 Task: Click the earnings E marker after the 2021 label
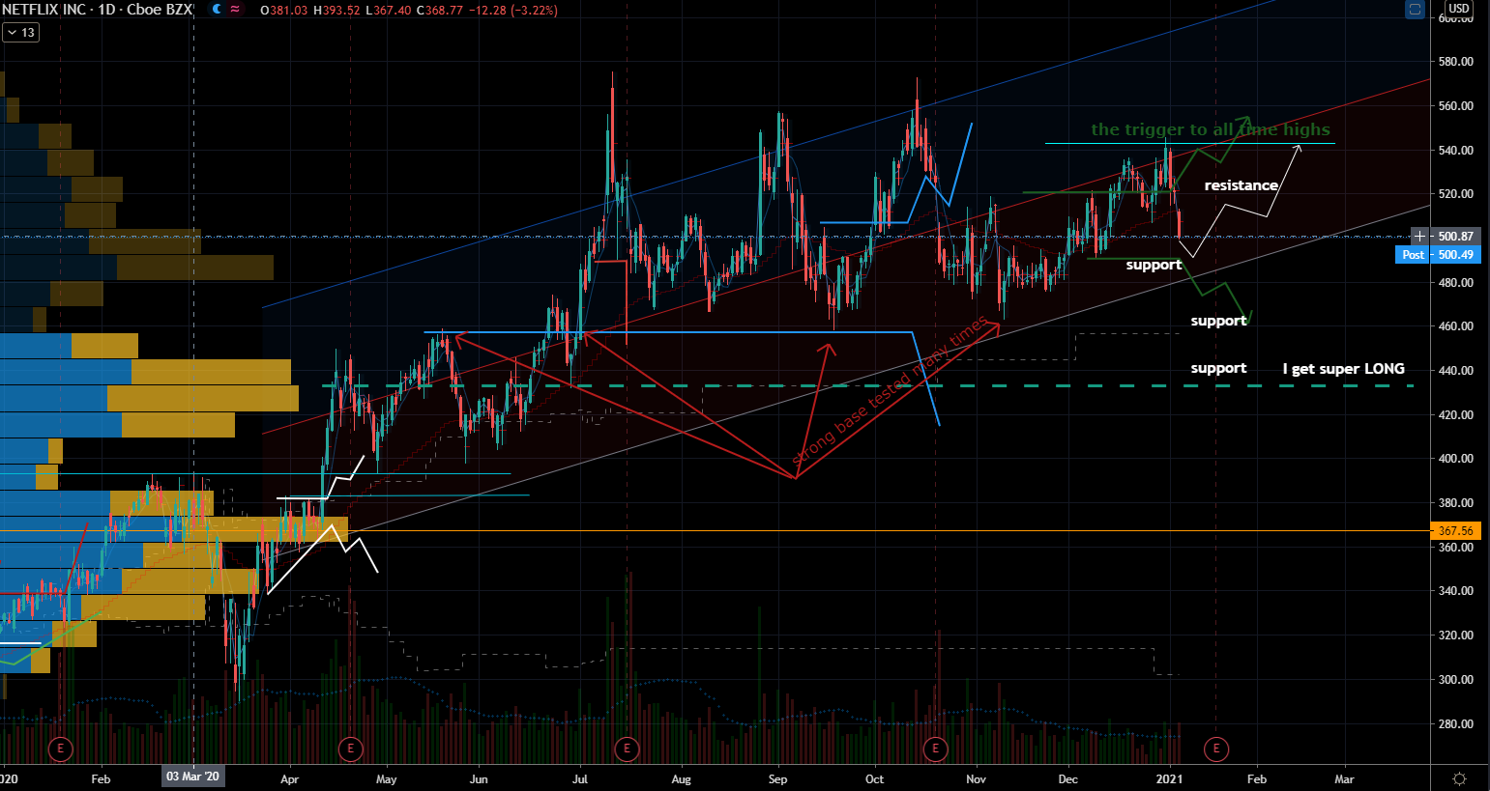[1216, 749]
